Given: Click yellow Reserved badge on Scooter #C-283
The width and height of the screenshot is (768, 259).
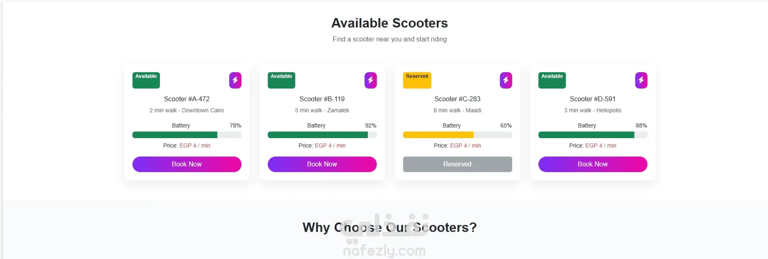Looking at the screenshot, I should click(x=417, y=80).
